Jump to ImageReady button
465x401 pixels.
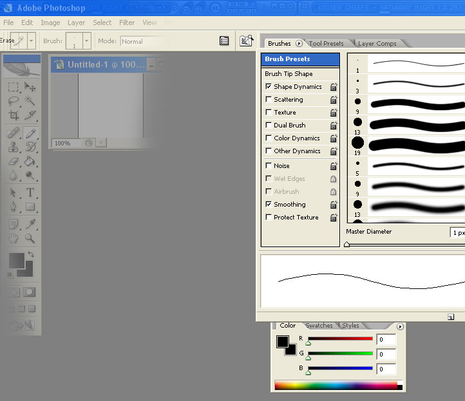[22, 326]
